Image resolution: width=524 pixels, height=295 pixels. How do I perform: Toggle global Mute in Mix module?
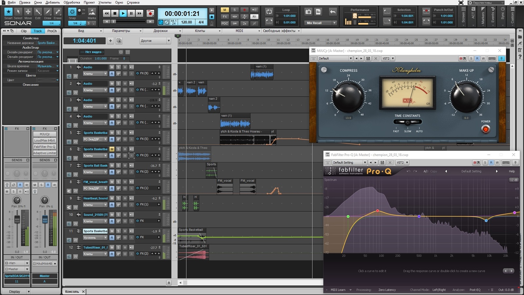225,10
